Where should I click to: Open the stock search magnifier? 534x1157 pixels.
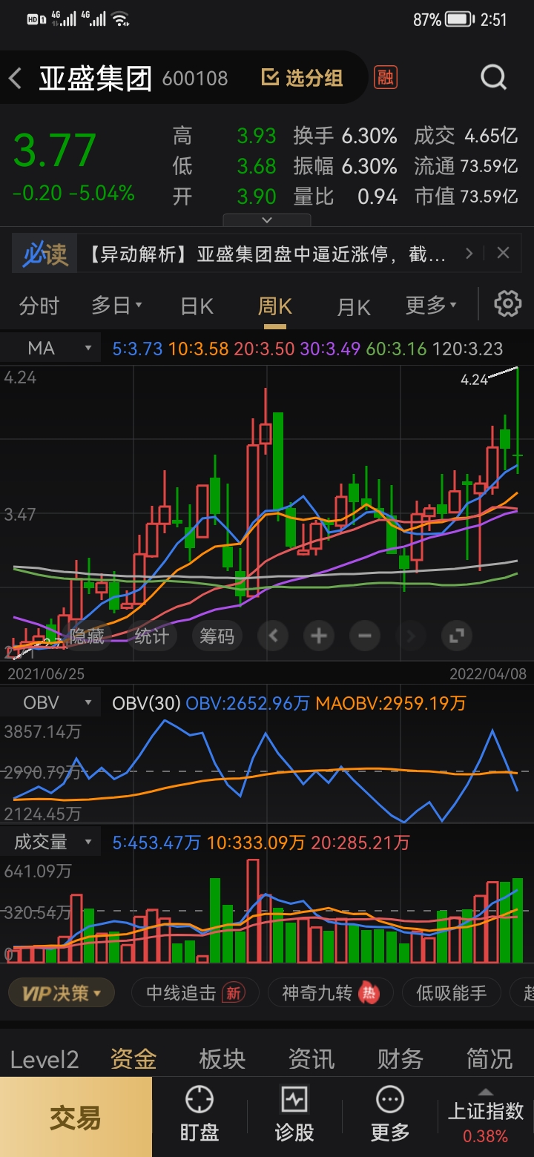(x=493, y=76)
